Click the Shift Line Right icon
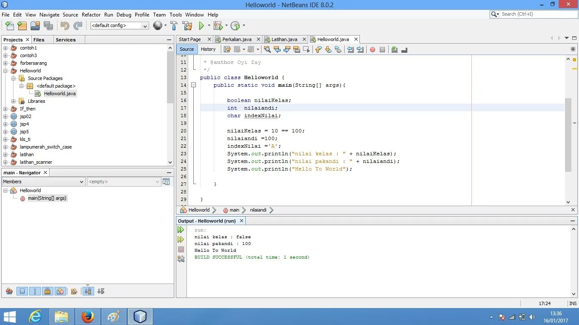579x325 pixels. pos(360,50)
